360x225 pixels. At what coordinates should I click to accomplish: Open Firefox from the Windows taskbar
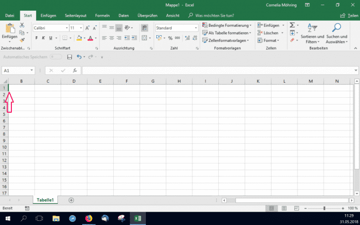coord(88,219)
